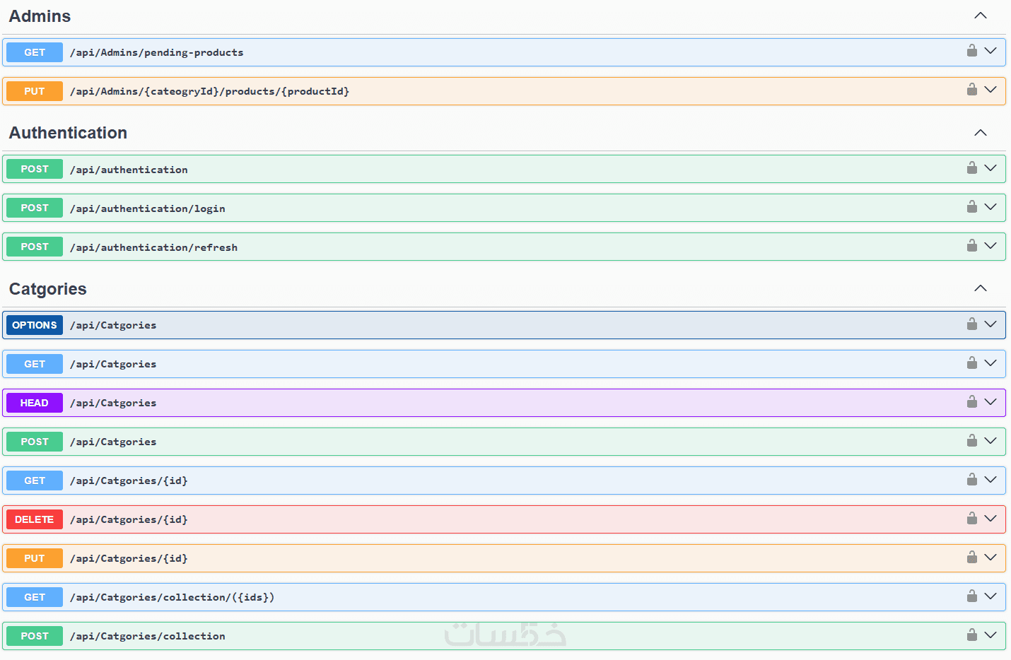Click PUT button for Admins products endpoint
The width and height of the screenshot is (1011, 660).
35,91
